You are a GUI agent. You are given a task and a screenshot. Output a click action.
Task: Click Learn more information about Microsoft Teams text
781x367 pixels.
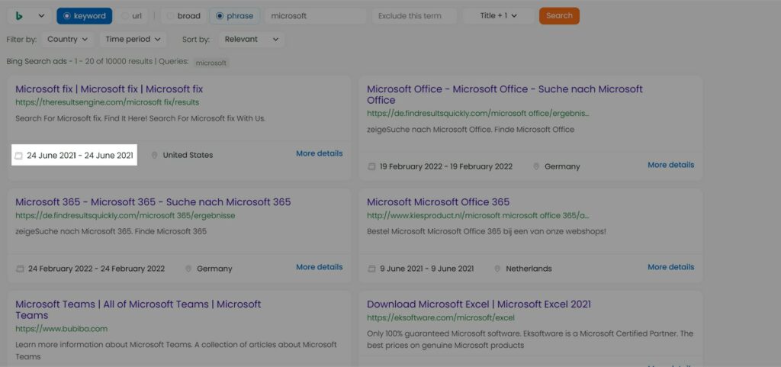point(176,350)
